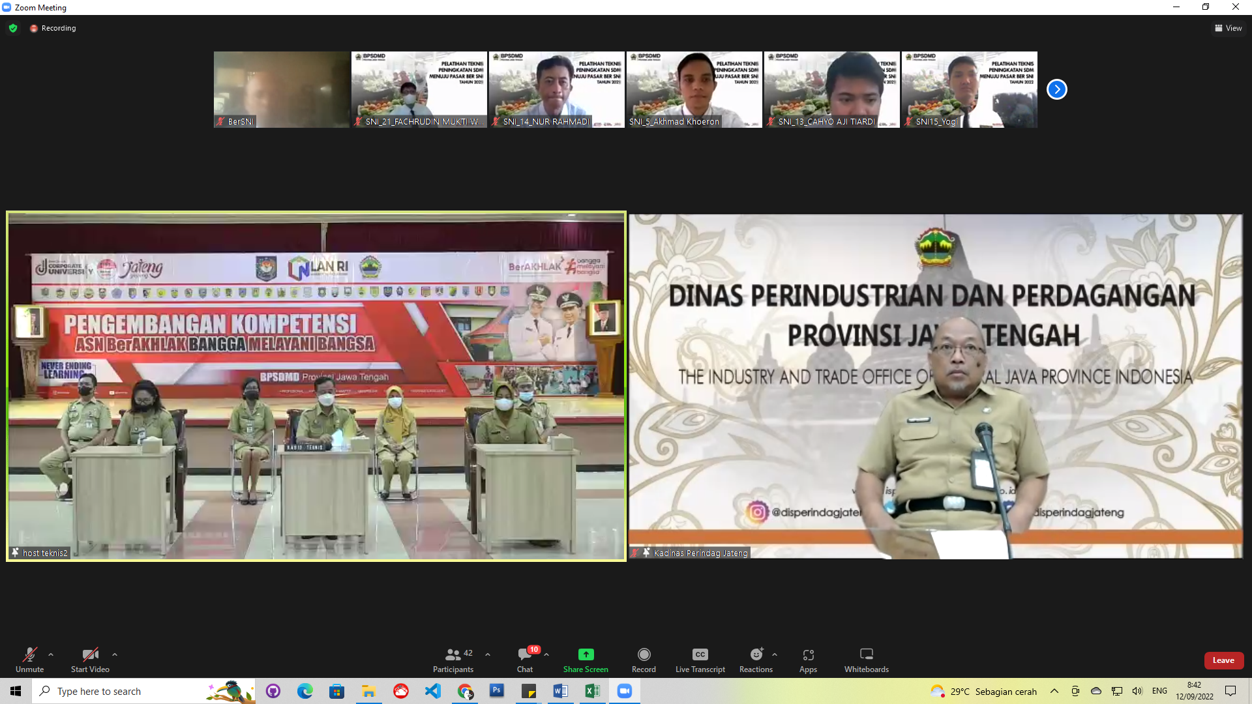Select SNI_5_Akhmad Khoeron thumbnail

pos(694,89)
